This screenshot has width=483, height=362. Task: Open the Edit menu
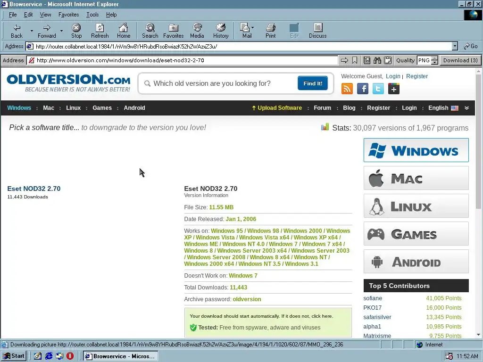click(x=28, y=15)
